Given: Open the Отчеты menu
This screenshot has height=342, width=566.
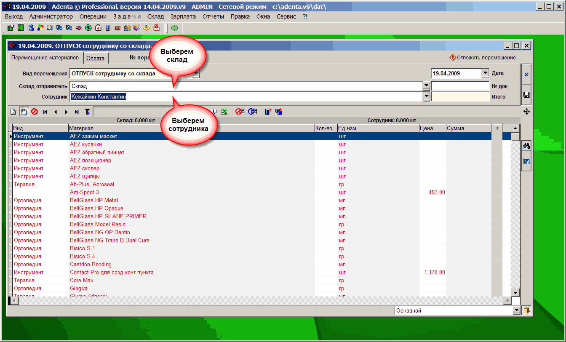Looking at the screenshot, I should click(213, 16).
